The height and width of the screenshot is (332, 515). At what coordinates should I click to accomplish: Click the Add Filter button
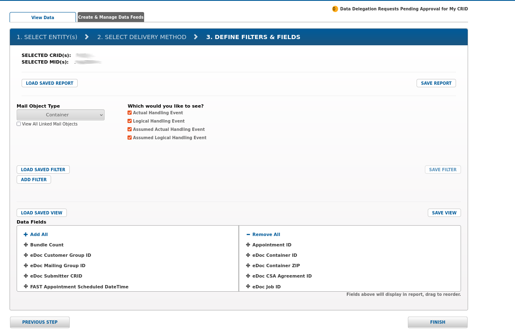point(34,180)
